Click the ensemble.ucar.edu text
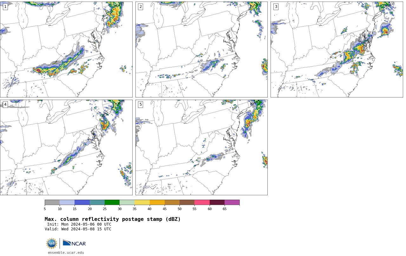 click(66, 253)
